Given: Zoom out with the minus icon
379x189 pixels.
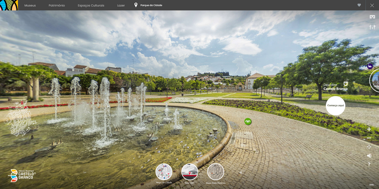Looking at the screenshot, I should 369,138.
